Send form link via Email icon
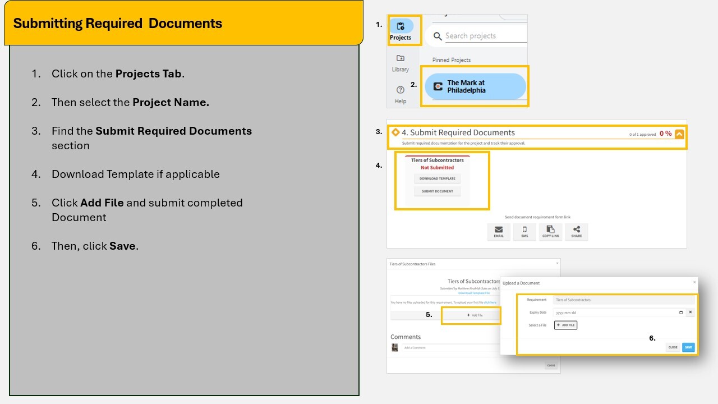The height and width of the screenshot is (404, 718). point(499,232)
